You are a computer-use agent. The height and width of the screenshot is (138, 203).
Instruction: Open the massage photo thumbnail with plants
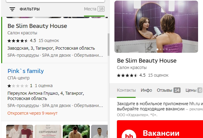tap(76, 132)
